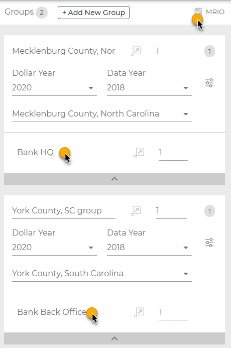Toggle the MRIO checkbox

[198, 12]
